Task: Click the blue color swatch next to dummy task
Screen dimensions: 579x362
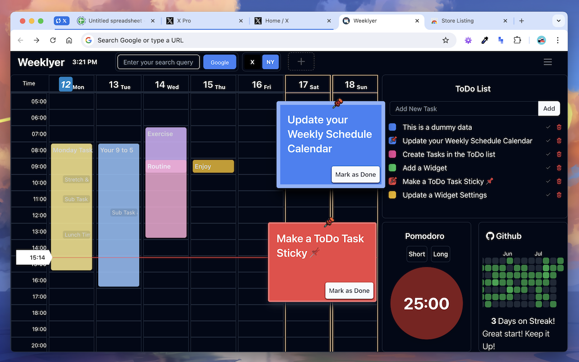Action: (393, 127)
